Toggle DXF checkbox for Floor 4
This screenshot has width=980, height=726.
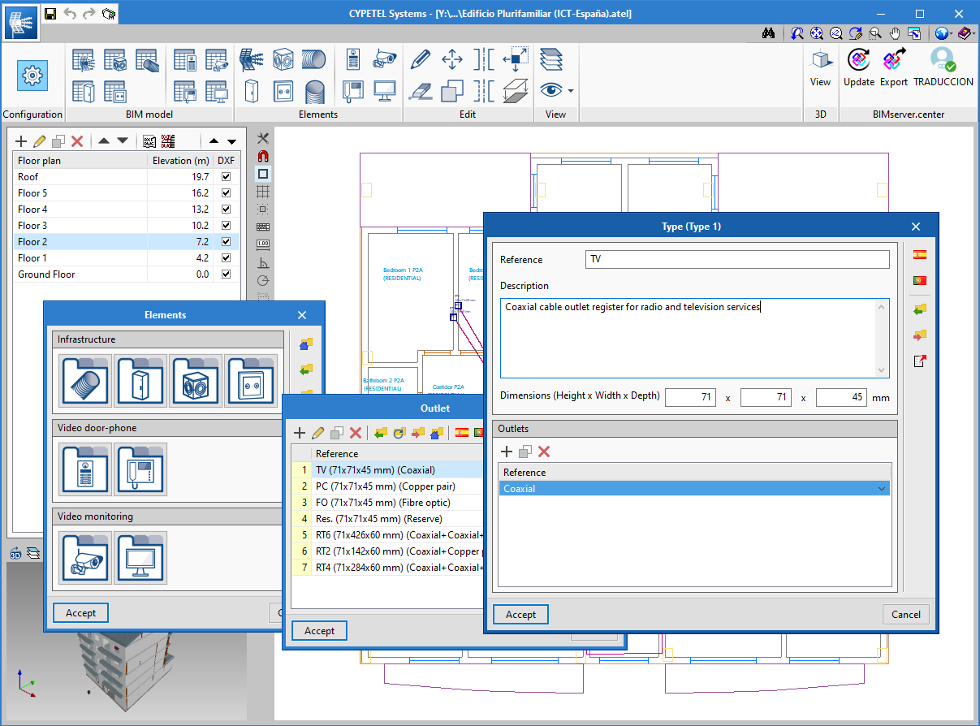tap(226, 210)
